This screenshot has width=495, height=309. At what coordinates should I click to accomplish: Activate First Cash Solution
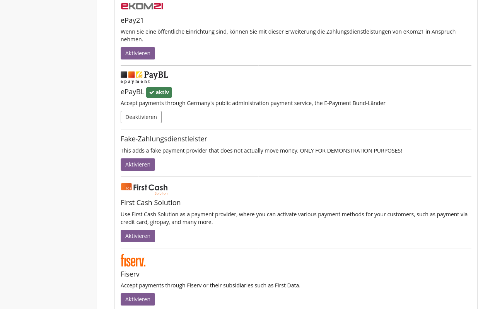[x=138, y=236]
